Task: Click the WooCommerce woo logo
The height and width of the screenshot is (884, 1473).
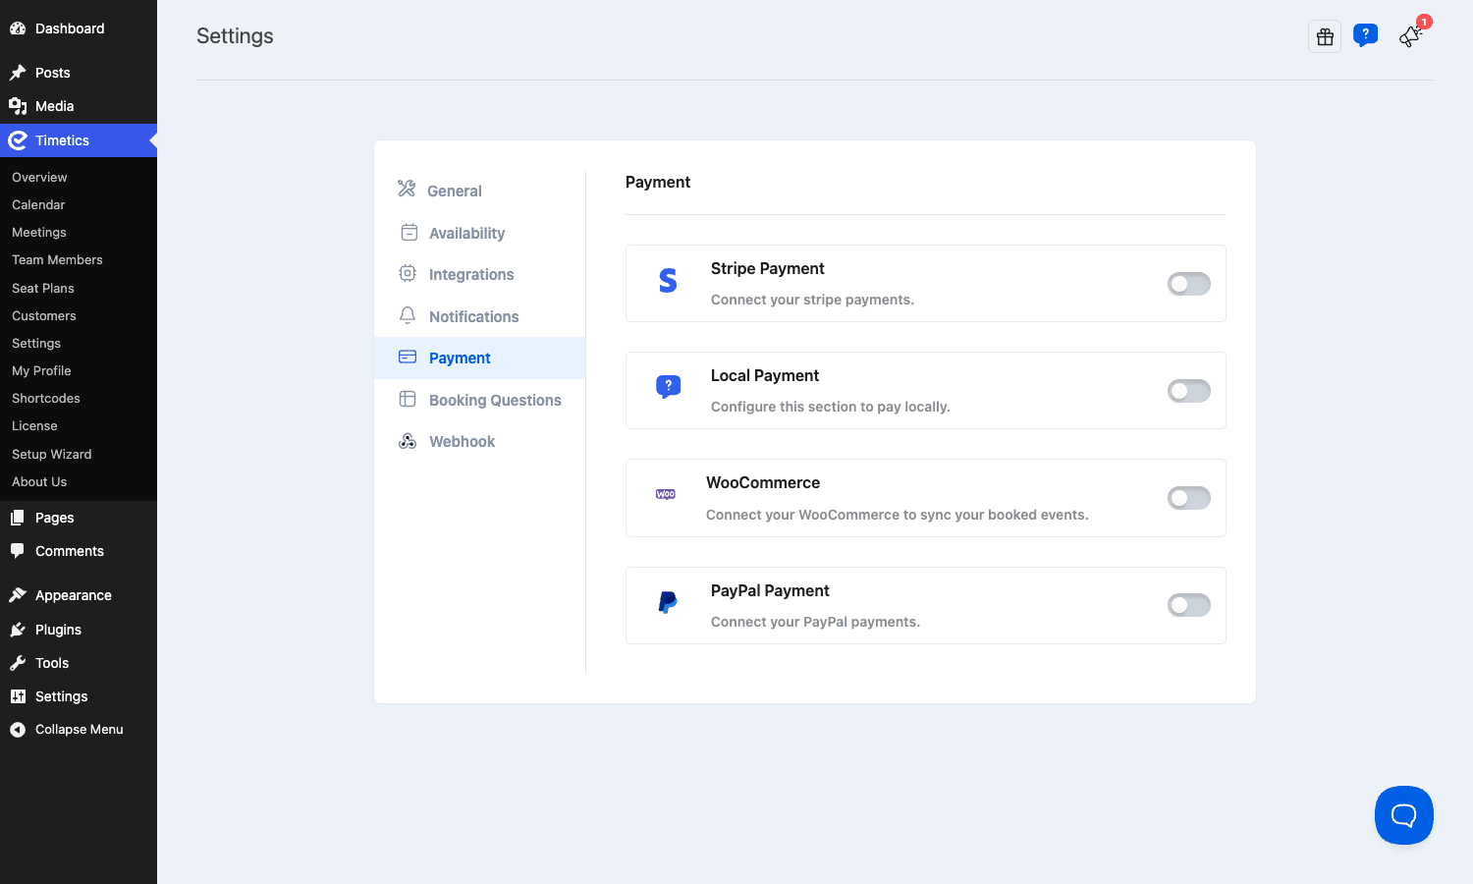Action: pos(666,494)
